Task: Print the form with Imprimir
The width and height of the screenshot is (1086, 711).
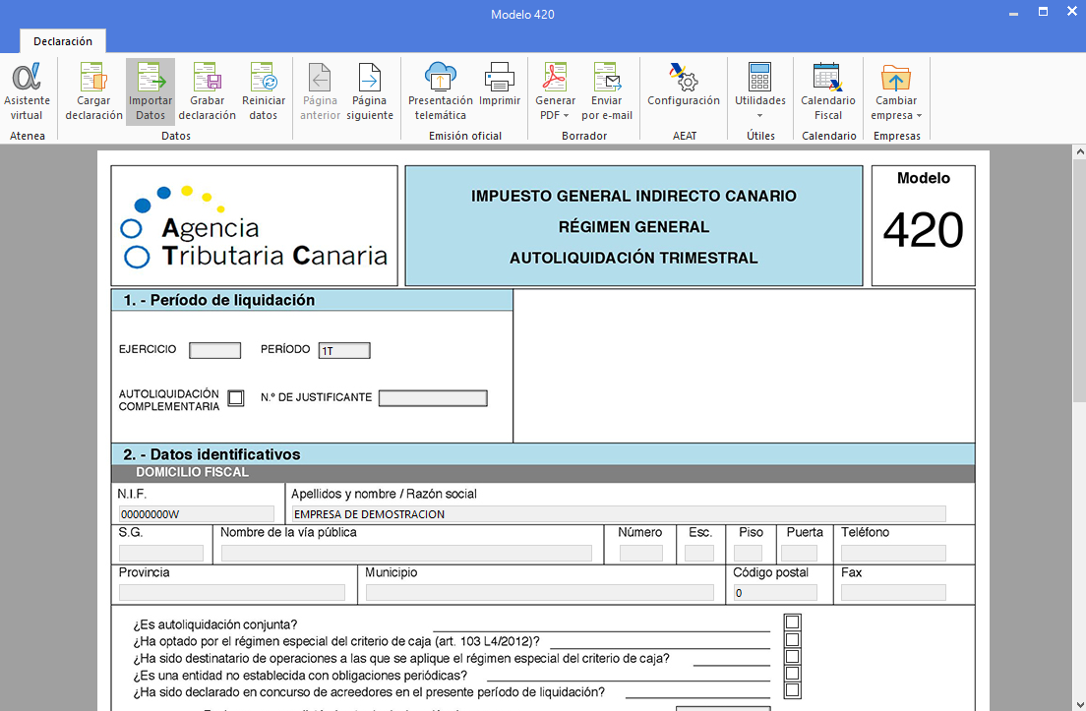Action: pos(500,90)
